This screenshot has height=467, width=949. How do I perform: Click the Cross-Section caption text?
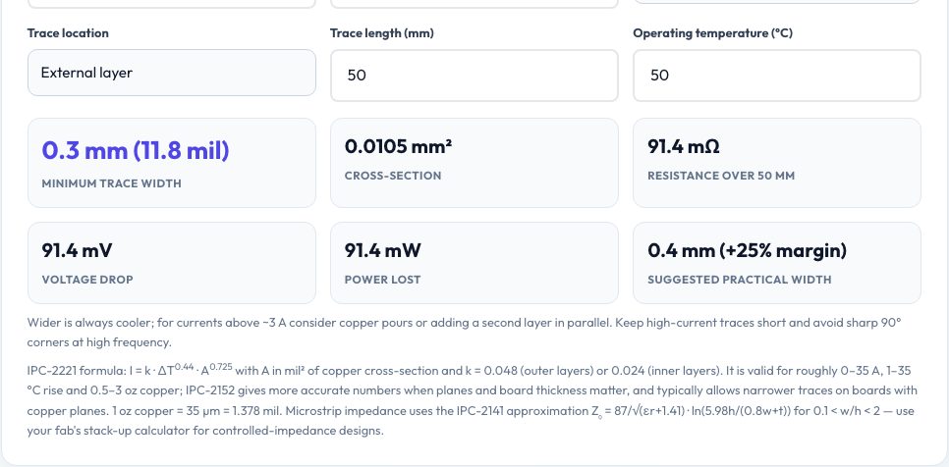393,176
